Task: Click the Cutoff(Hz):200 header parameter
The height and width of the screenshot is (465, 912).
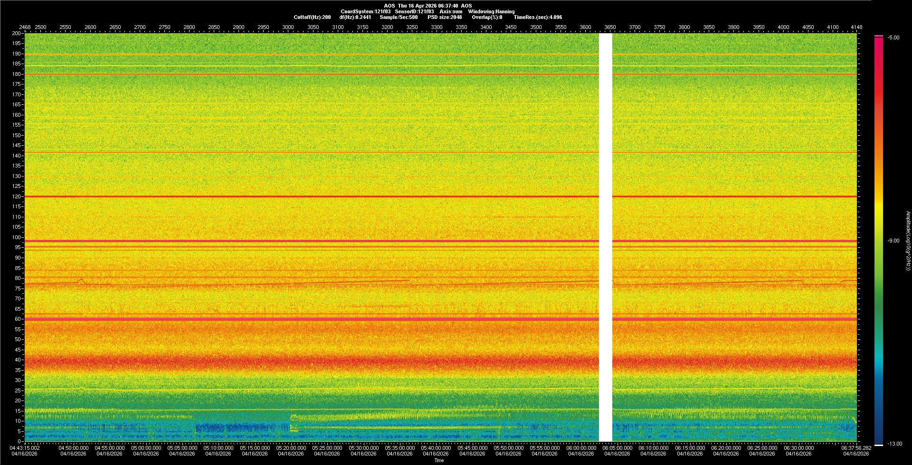Action: tap(312, 17)
